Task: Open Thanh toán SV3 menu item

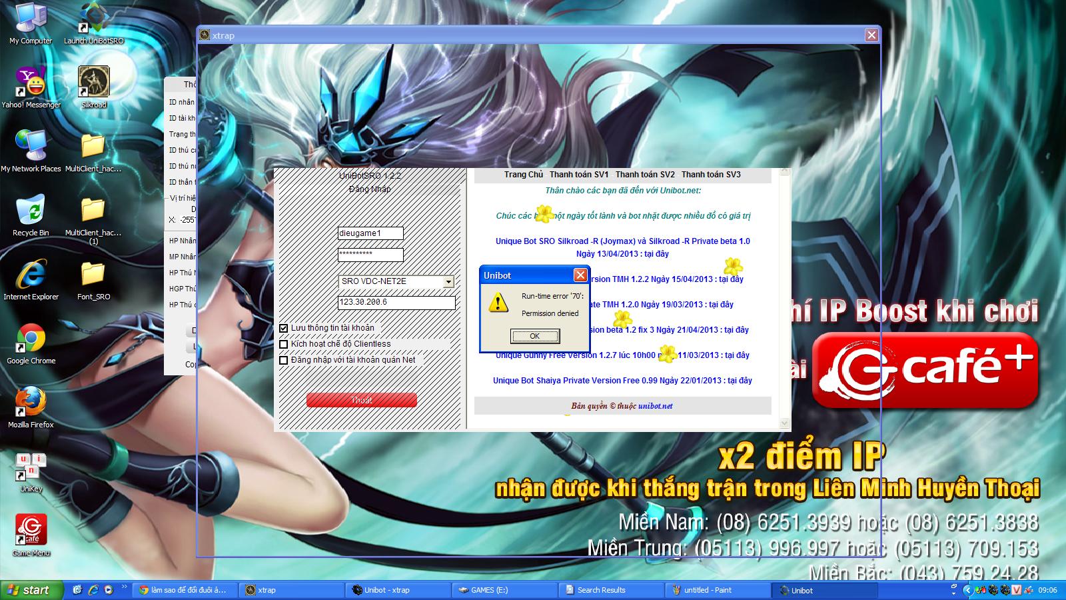Action: 711,175
